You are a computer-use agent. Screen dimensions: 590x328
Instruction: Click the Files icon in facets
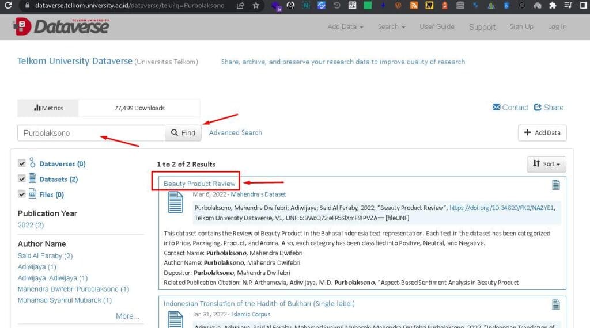point(33,193)
